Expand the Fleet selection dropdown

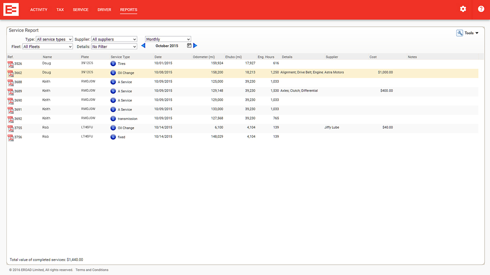coord(47,47)
